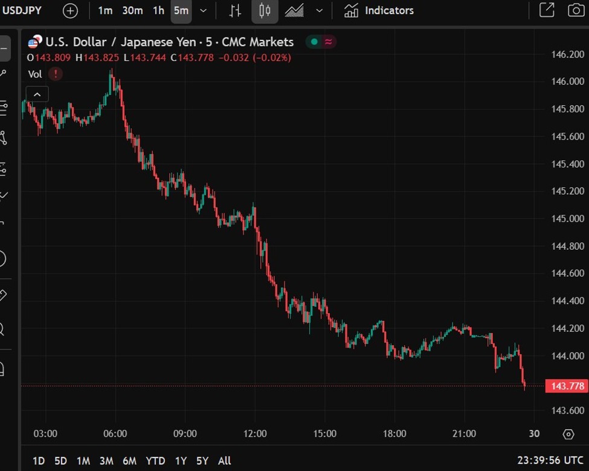589x471 pixels.
Task: Take a chart snapshot with camera icon
Action: pyautogui.click(x=576, y=10)
